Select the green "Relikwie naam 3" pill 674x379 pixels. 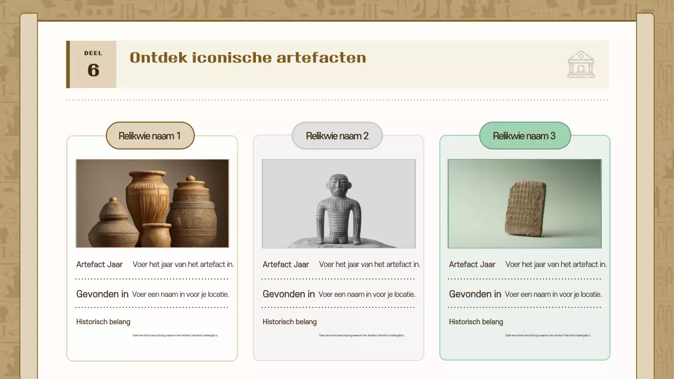[x=524, y=135]
